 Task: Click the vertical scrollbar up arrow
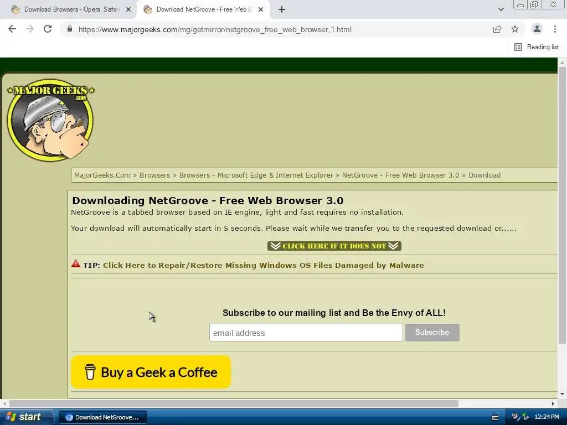(562, 62)
